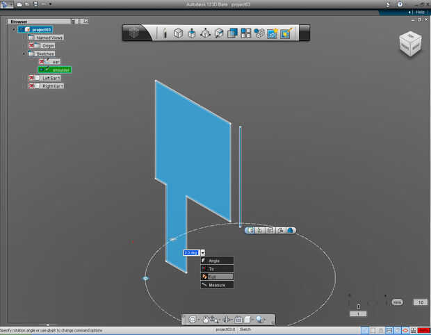The width and height of the screenshot is (431, 335).
Task: Click the Pattern grid icon in toolbar
Action: [x=246, y=33]
